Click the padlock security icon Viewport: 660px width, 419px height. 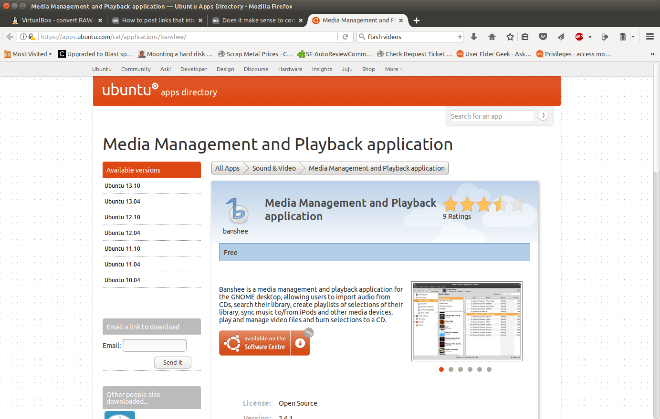point(31,37)
